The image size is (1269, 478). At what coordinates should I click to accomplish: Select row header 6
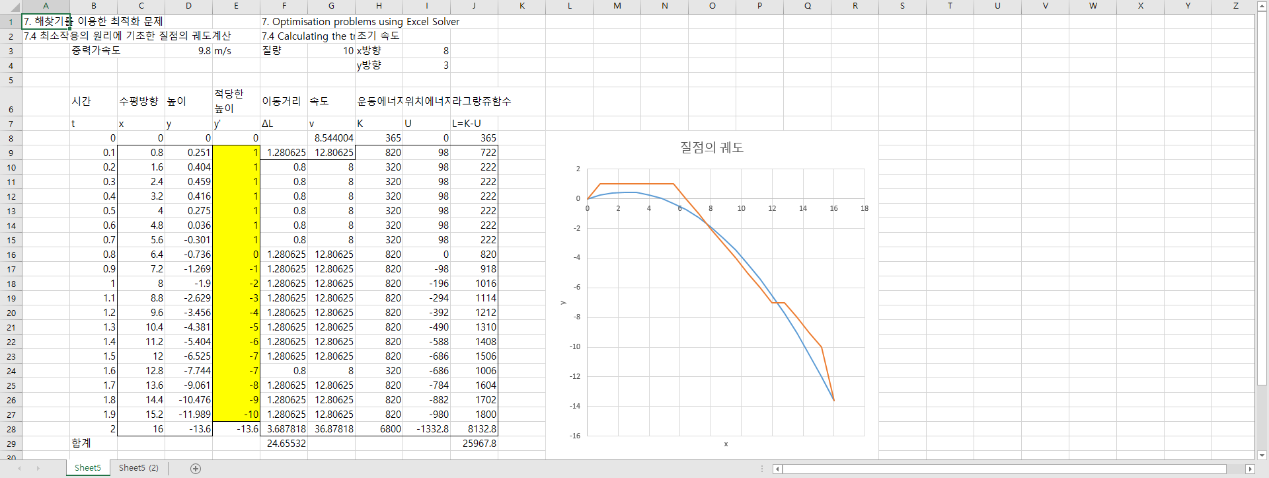click(11, 102)
